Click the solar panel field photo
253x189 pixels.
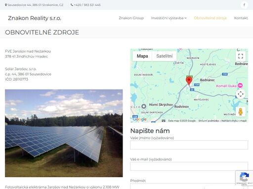pyautogui.click(x=64, y=133)
